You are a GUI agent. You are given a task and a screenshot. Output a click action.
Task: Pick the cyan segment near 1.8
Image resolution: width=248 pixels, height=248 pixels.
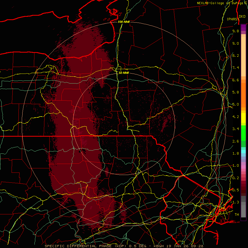pos(243,152)
